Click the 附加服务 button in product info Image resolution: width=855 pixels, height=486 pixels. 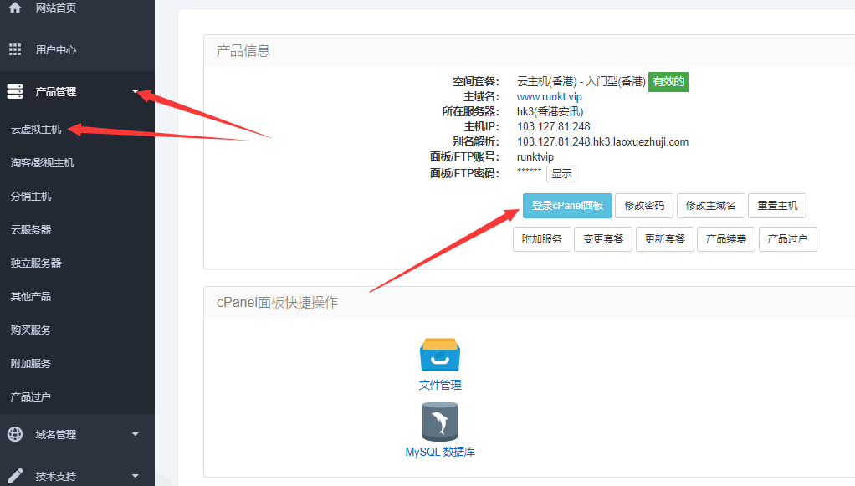coord(541,239)
